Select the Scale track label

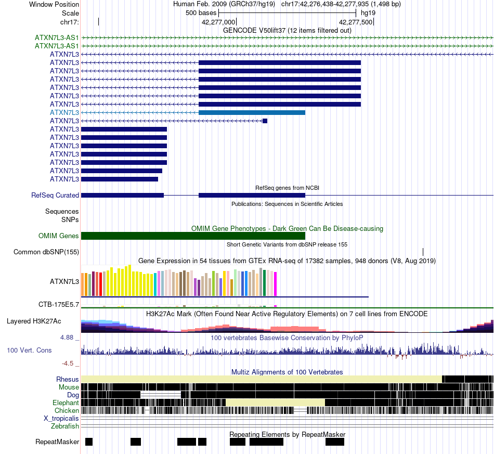70,13
